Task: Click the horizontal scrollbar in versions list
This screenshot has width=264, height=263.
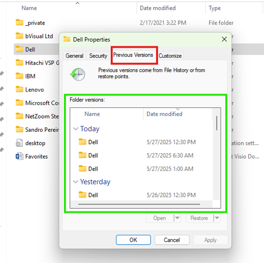Action: pyautogui.click(x=139, y=204)
